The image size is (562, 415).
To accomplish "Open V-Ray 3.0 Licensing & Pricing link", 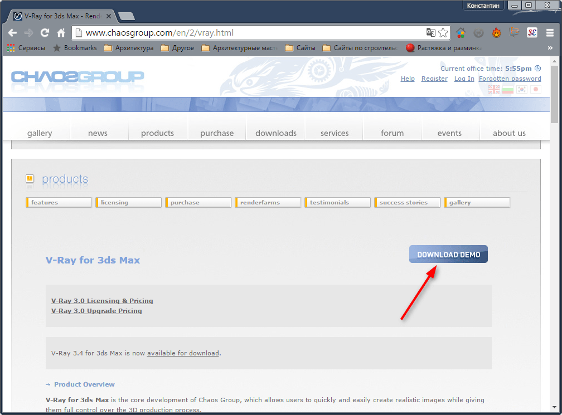I will coord(102,301).
